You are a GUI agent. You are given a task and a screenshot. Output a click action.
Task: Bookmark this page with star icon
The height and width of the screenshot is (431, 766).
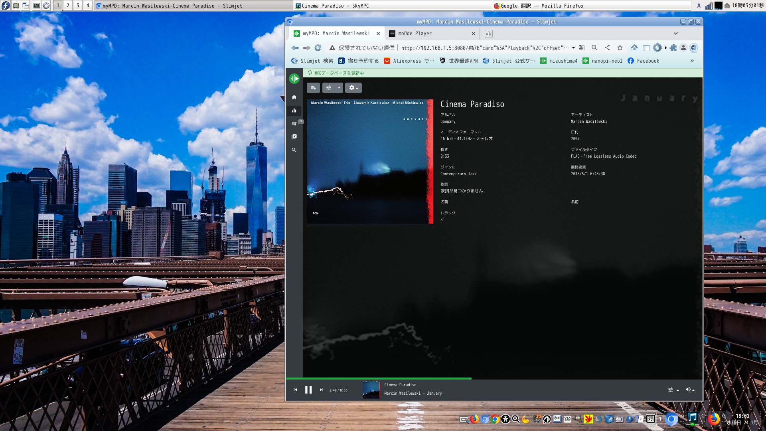[620, 48]
